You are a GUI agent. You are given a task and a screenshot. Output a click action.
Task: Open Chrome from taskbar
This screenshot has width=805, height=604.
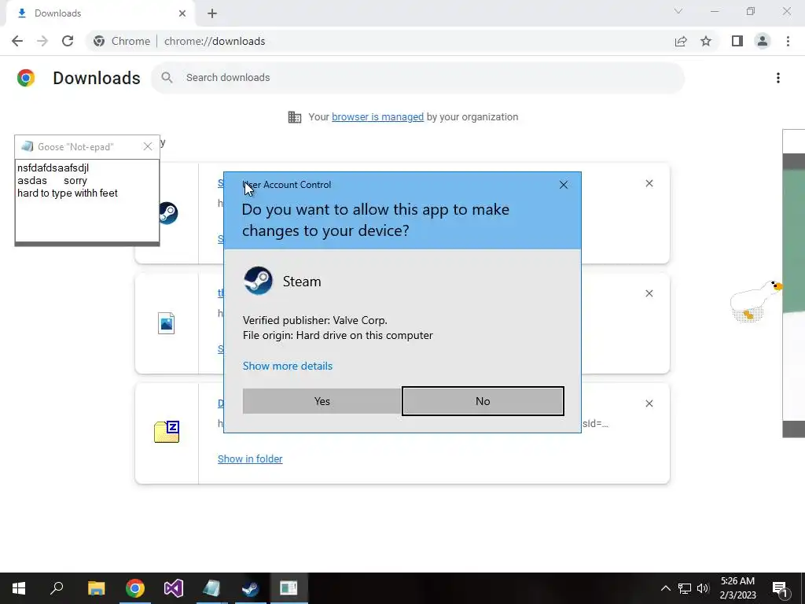[x=135, y=588]
